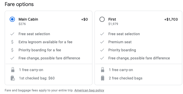The width and height of the screenshot is (183, 94).
Task: Click the Main Cabin carry-on luggage icon
Action: (13, 70)
